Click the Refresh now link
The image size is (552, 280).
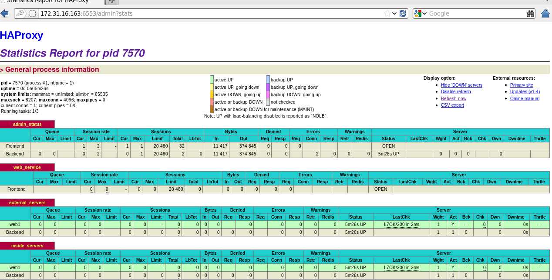[454, 98]
